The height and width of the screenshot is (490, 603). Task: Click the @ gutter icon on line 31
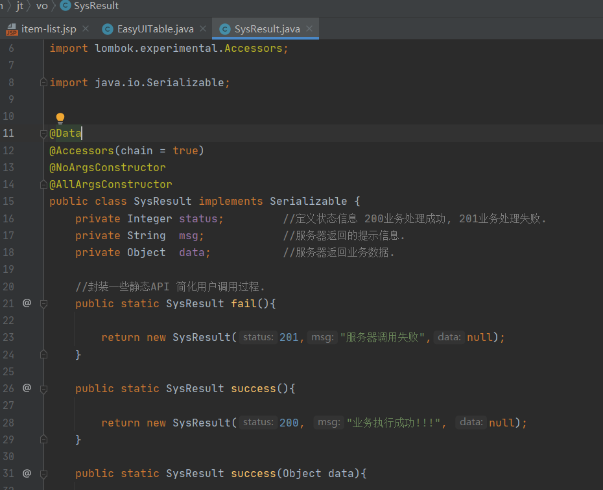click(27, 472)
